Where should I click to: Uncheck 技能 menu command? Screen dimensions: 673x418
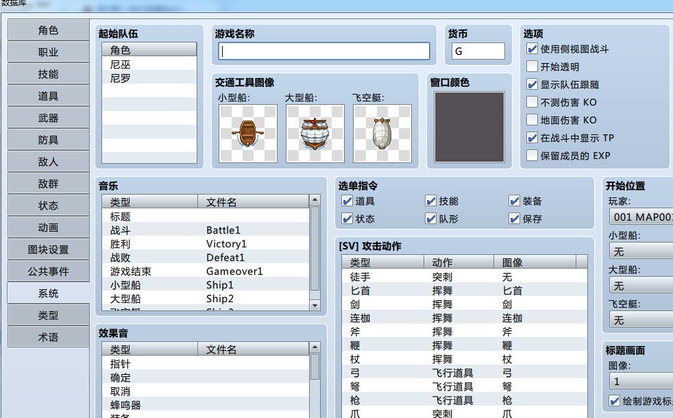430,201
